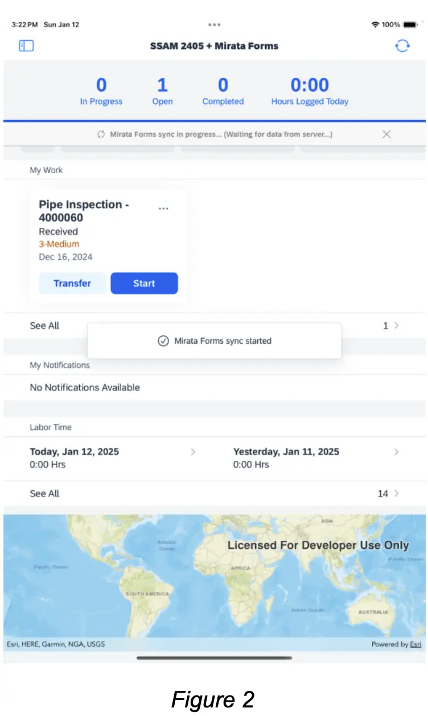Viewport: 428px width, 716px height.
Task: Expand Today, Jan 12 labor time
Action: [193, 452]
